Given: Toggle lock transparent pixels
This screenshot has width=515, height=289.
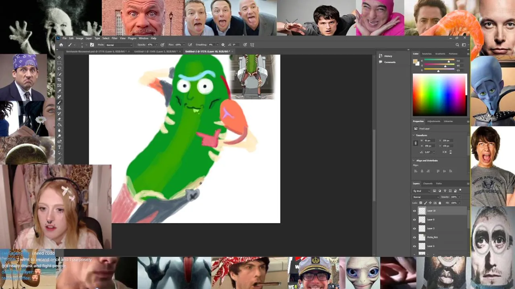Looking at the screenshot, I should [x=421, y=203].
